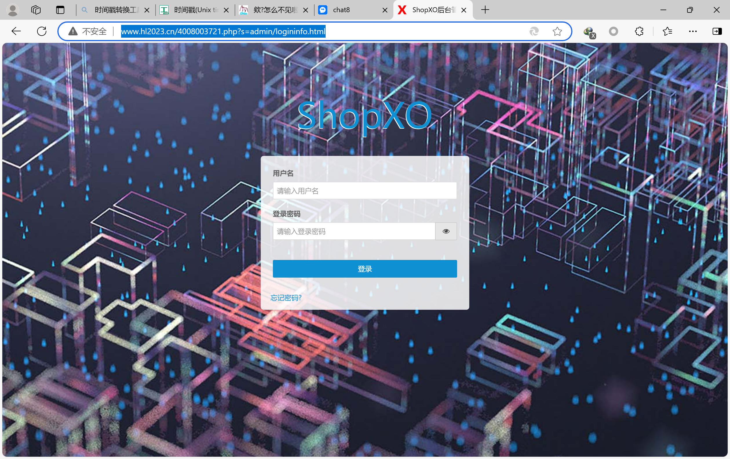Close the chat8 tab
Image resolution: width=730 pixels, height=459 pixels.
385,10
